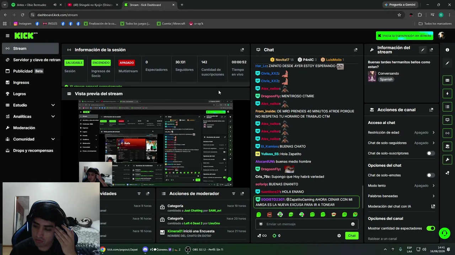Open OBS 32.1.2 from the taskbar
Viewport: 455px width, 255px height.
205,250
